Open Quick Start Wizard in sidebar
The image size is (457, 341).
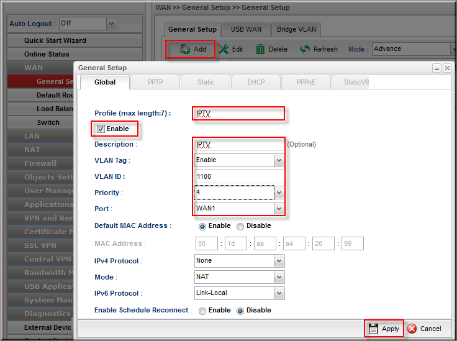55,40
